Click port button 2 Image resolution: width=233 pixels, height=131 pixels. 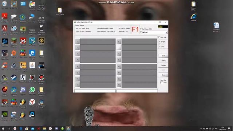[x=77, y=48]
